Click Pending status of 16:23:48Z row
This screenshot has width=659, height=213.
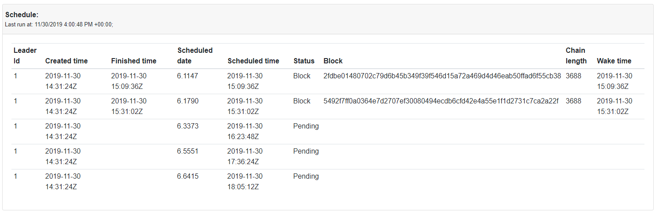click(306, 126)
